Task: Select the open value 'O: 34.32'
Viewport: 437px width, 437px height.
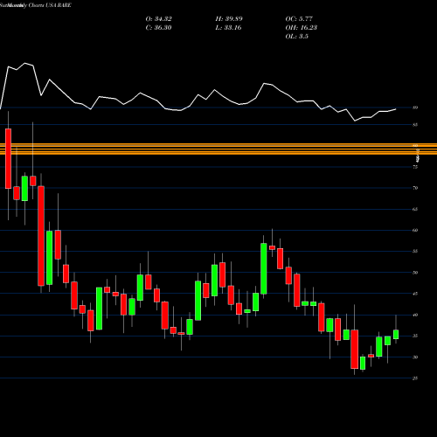Action: (159, 19)
